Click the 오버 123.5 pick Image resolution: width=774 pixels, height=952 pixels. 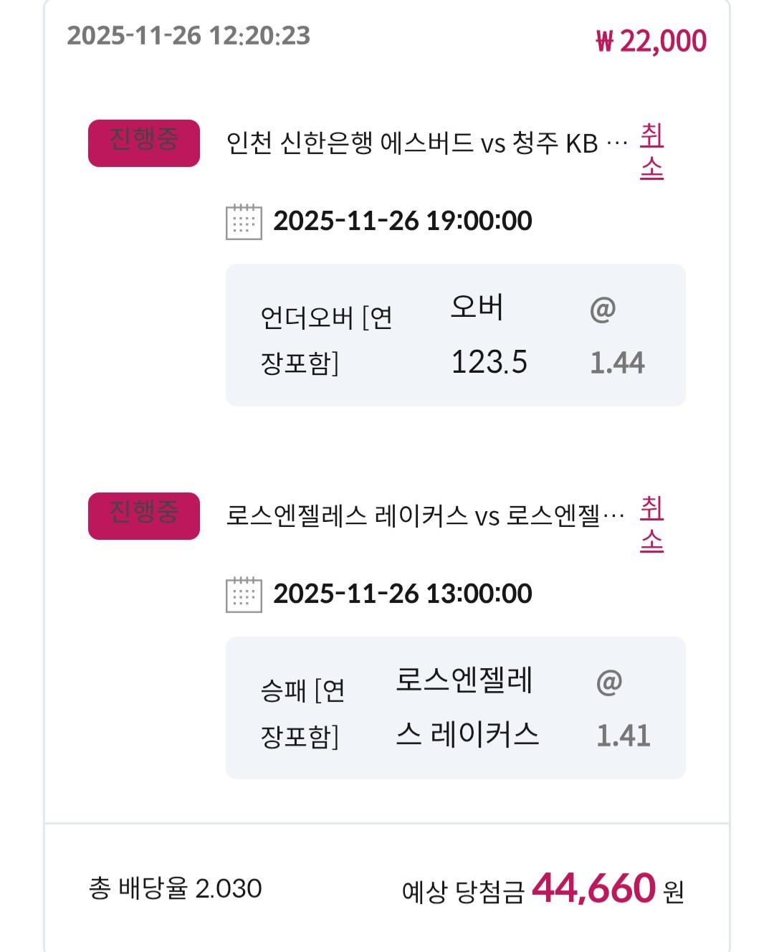tap(488, 335)
